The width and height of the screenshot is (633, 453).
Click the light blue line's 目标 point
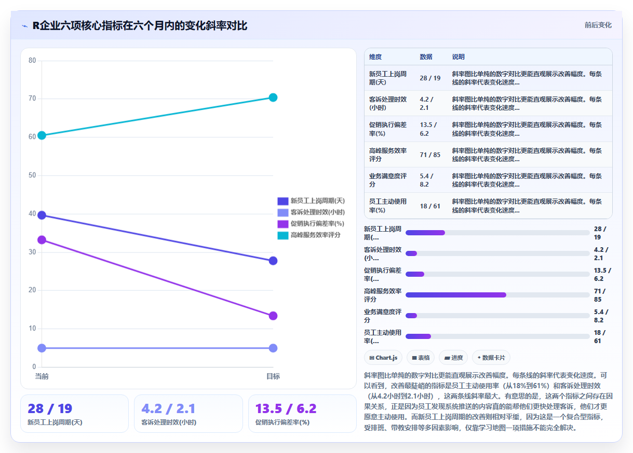(x=273, y=348)
